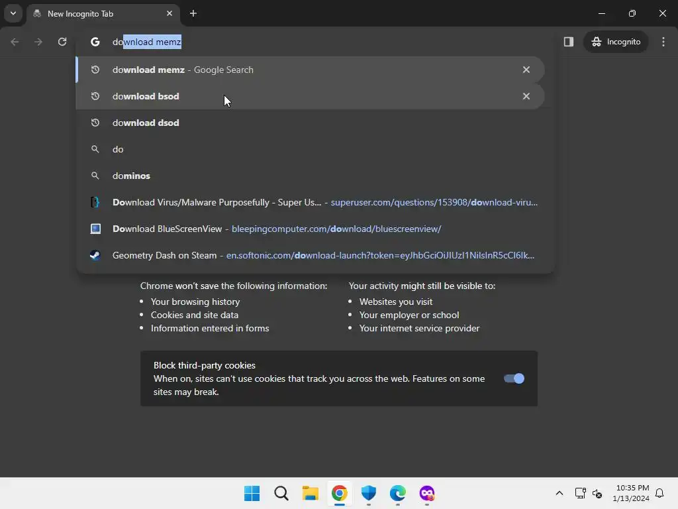Click history clock icon beside 'download bsod'
Screen dimensions: 678x509
coord(95,96)
